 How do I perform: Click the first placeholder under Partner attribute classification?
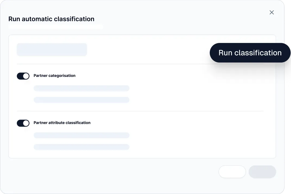81,135
